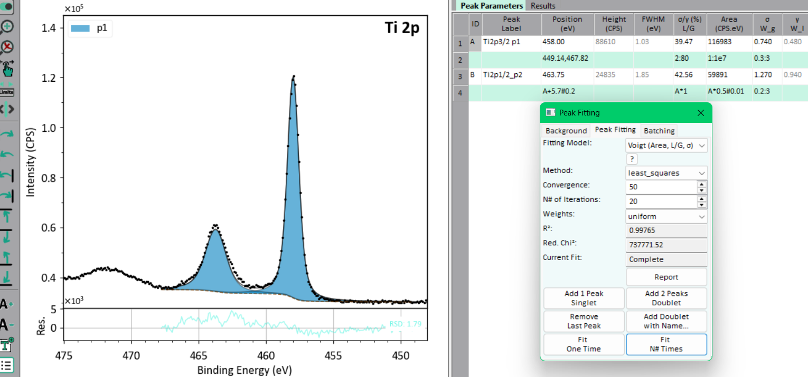Click the Fit N# Times button
This screenshot has width=808, height=377.
666,344
